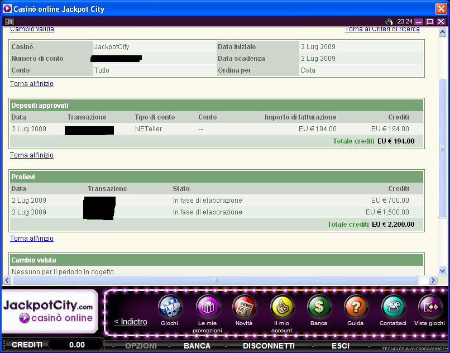Screen dimensions: 450x353
Task: Click the Conto value Tutto
Action: pyautogui.click(x=102, y=70)
